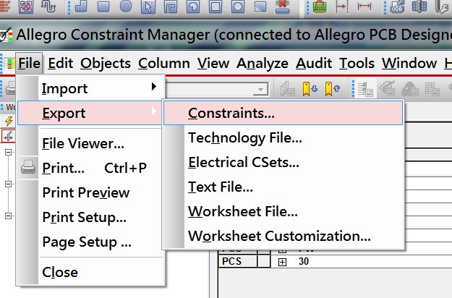Choose Print Preview from File menu
The height and width of the screenshot is (298, 452).
(86, 192)
